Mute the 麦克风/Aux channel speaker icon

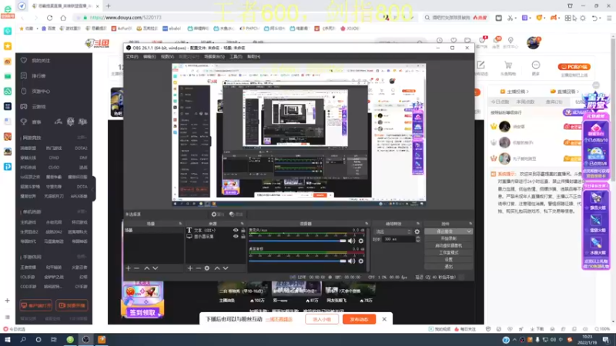coord(352,241)
